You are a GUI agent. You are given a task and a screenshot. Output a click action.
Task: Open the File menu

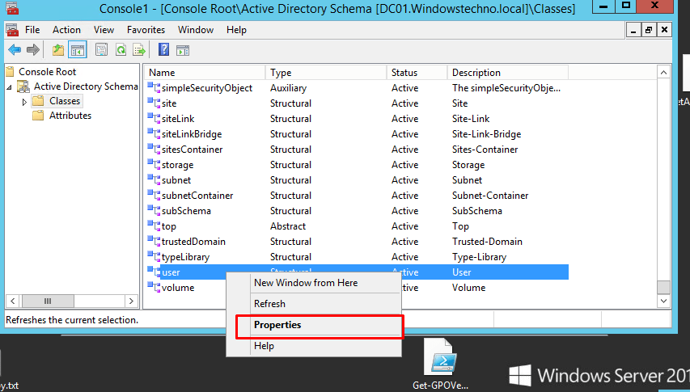32,30
